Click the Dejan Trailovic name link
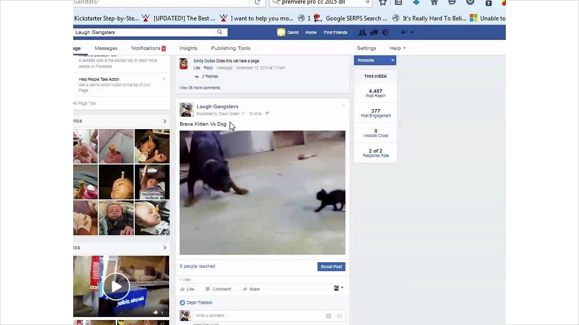The height and width of the screenshot is (325, 579). (199, 303)
